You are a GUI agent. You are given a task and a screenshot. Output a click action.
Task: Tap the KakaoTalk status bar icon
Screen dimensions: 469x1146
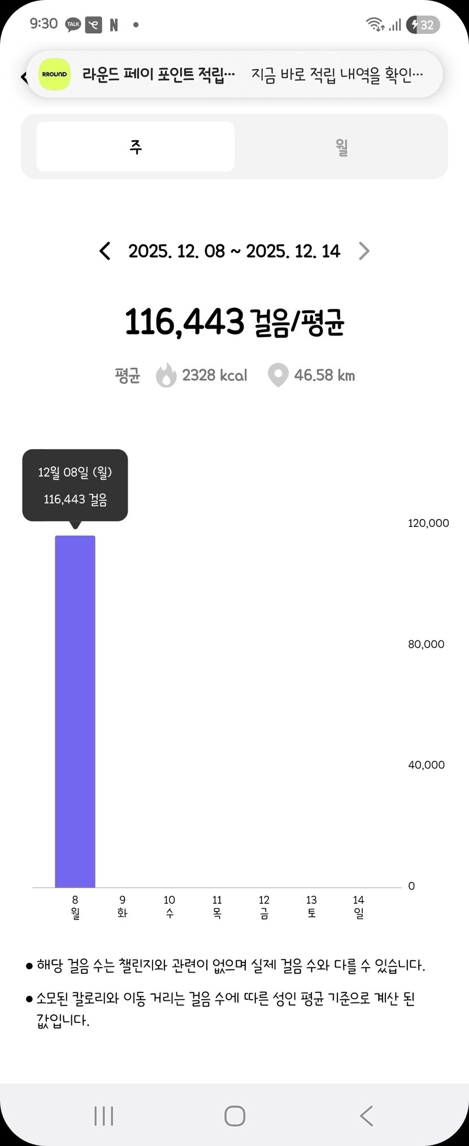click(x=73, y=24)
